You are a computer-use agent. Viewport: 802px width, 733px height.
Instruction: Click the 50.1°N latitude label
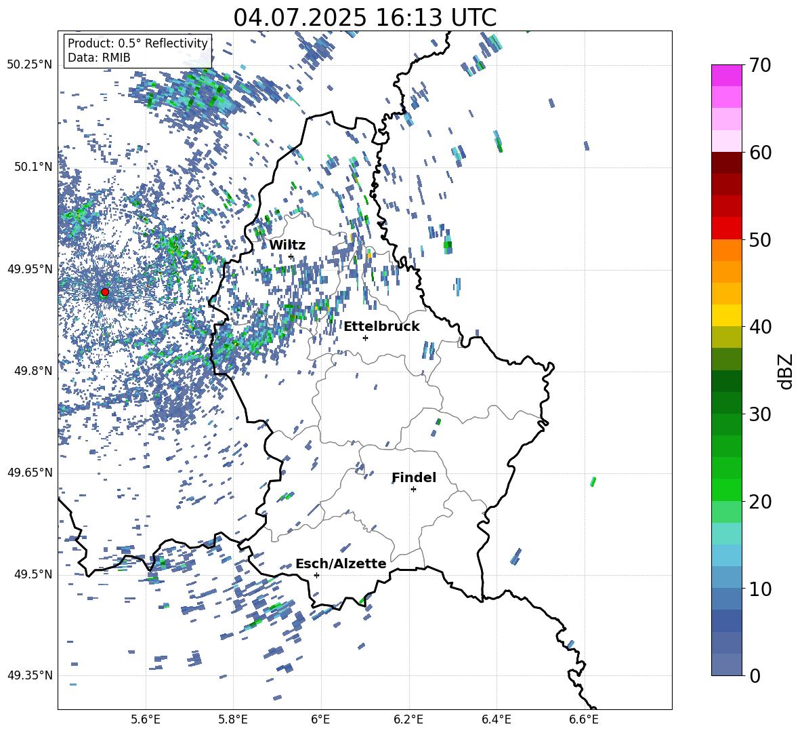point(33,167)
